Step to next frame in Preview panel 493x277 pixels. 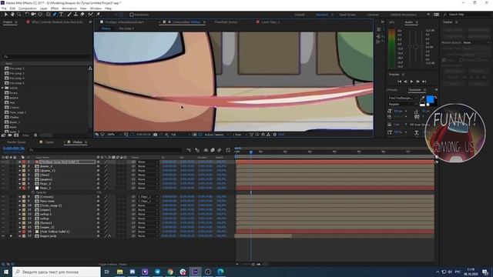tap(418, 82)
